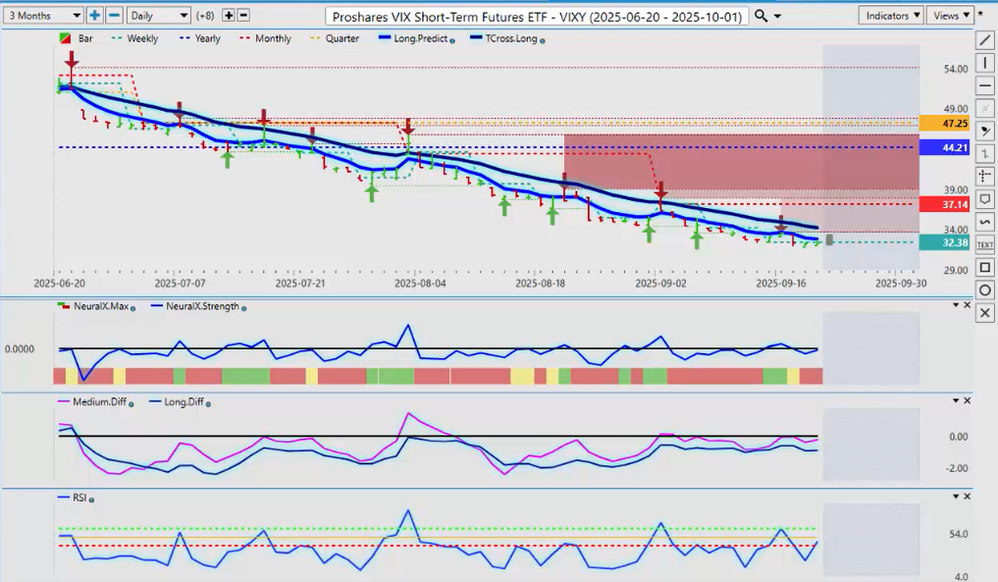Select the vertical line drawing tool

[x=985, y=63]
